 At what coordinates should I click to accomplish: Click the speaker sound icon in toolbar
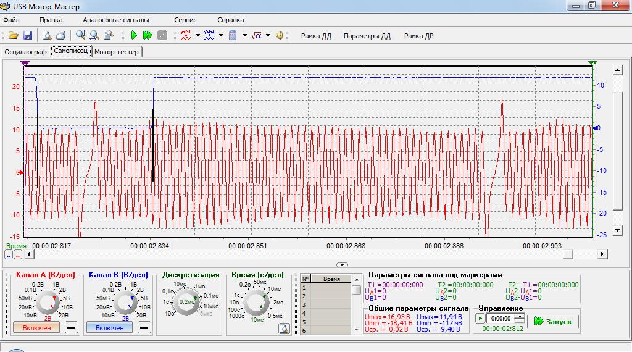tap(280, 36)
